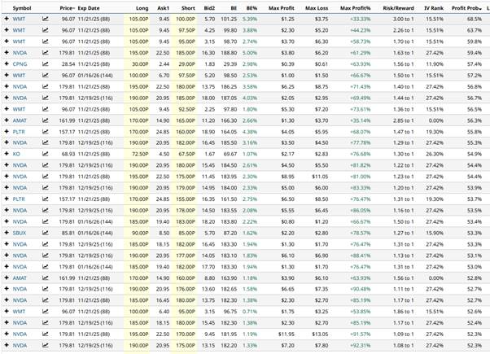Sort by the Max Loss column header

click(x=317, y=8)
